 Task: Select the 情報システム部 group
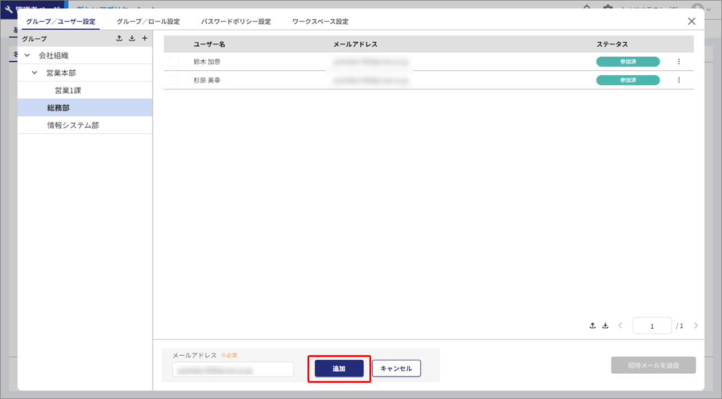pos(73,125)
